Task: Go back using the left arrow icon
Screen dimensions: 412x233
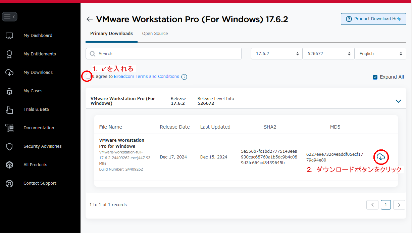Action: click(x=90, y=19)
